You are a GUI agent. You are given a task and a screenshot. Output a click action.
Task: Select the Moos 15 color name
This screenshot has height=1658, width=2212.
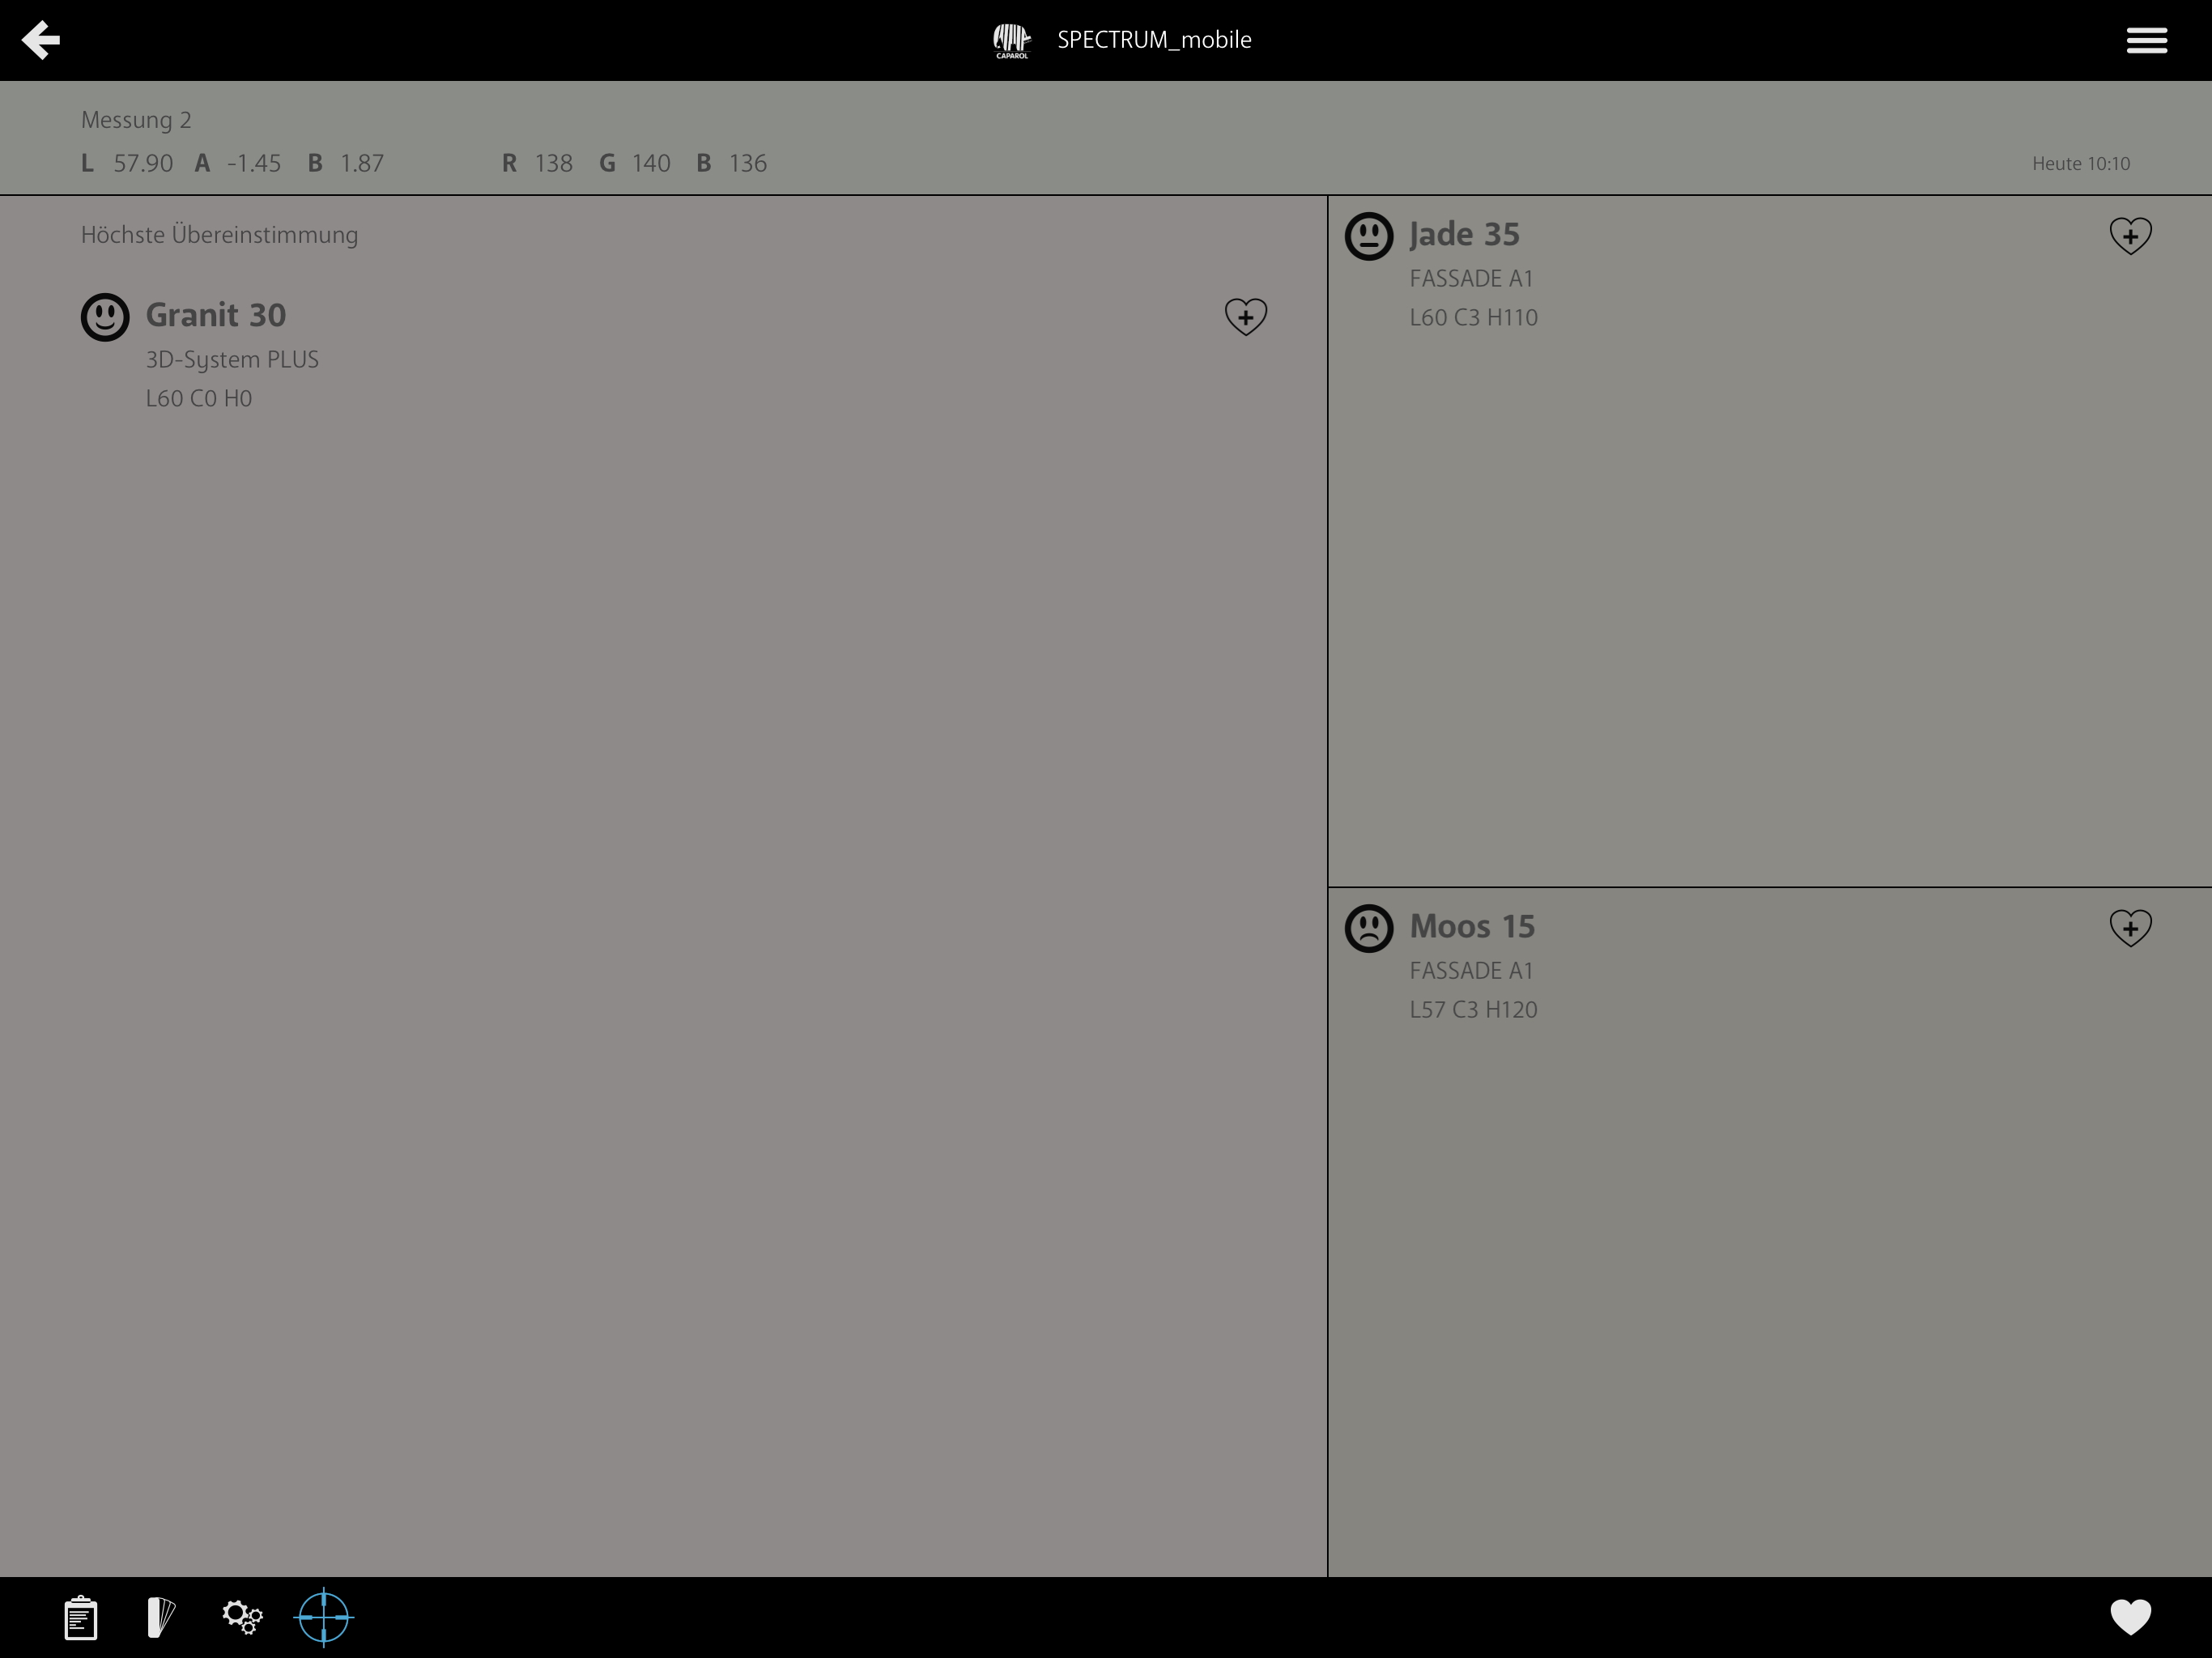1472,926
